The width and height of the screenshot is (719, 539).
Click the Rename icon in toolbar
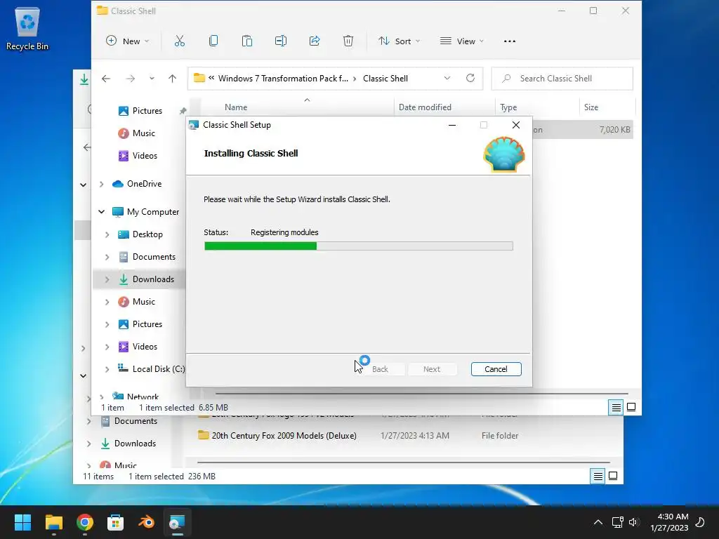click(x=281, y=41)
